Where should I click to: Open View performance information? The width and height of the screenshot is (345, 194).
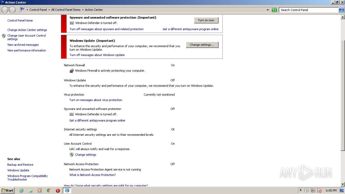pos(27,50)
